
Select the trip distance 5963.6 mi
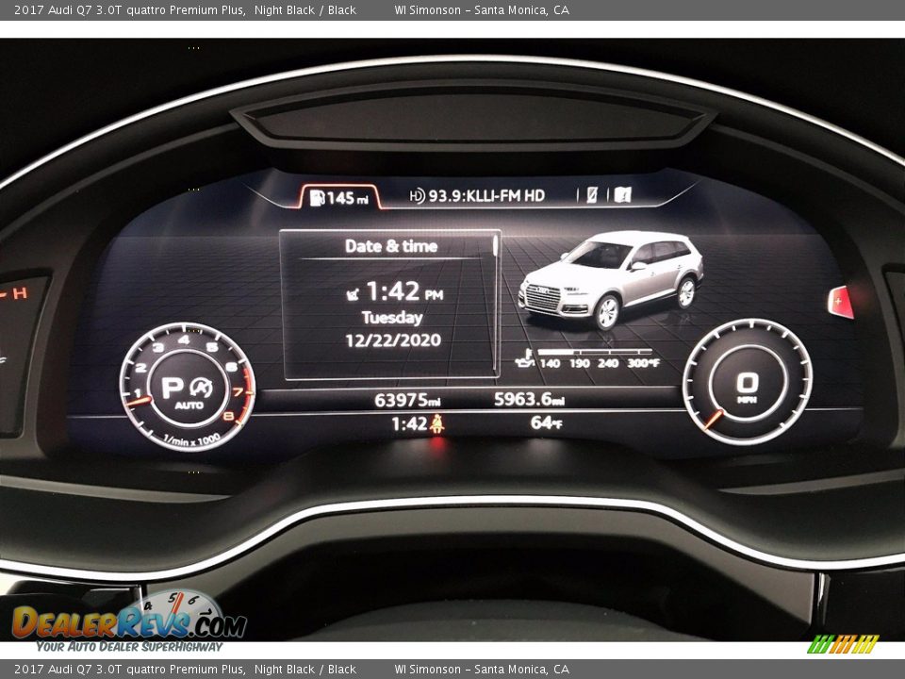(529, 399)
